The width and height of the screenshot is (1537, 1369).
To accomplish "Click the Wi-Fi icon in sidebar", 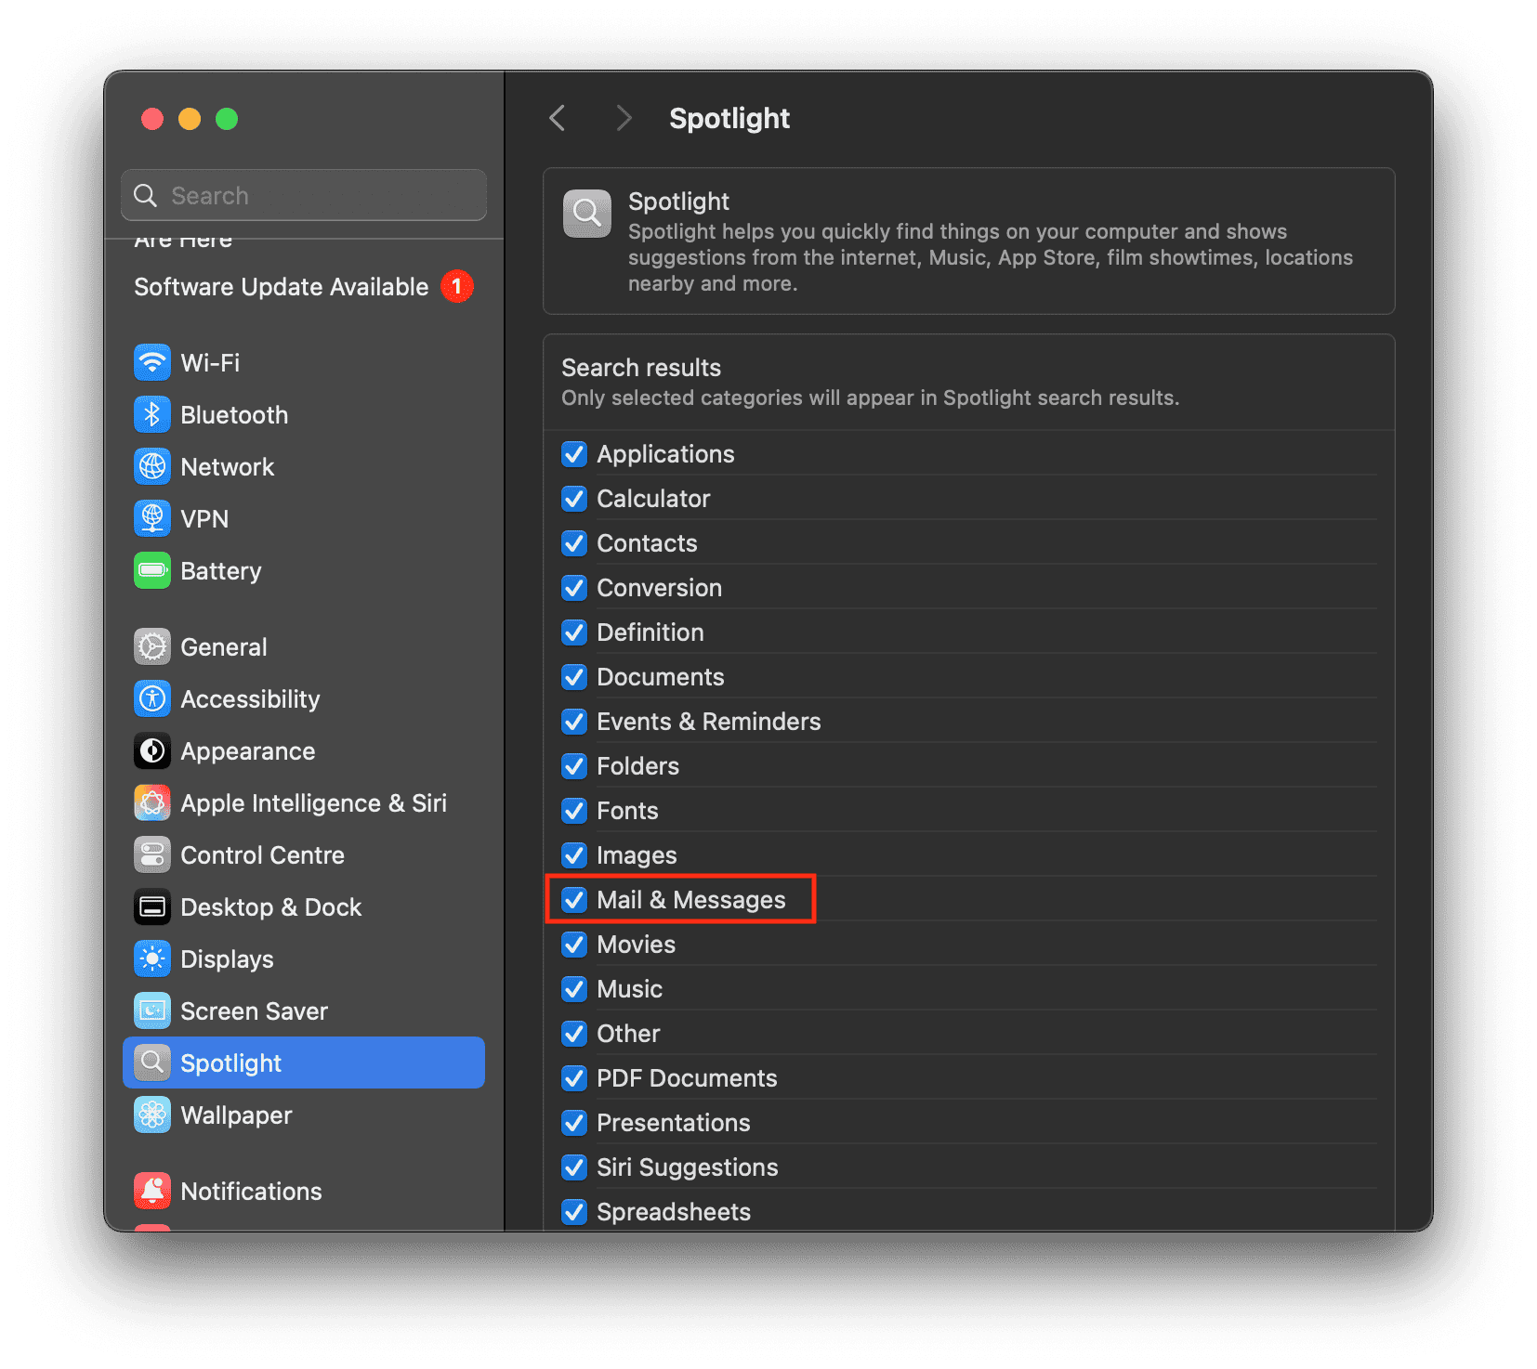I will (x=152, y=362).
